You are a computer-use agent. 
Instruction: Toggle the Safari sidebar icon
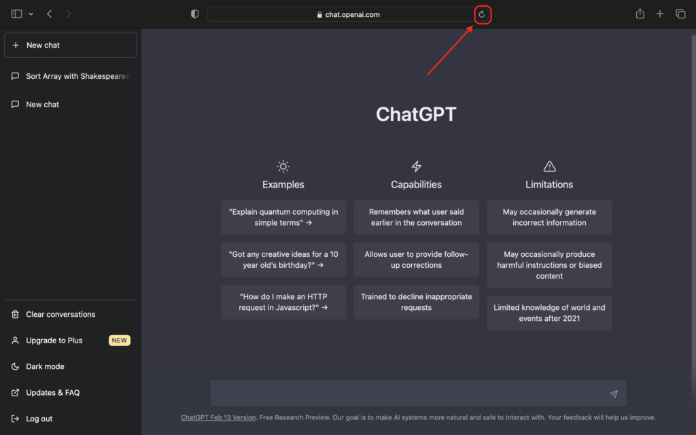click(x=17, y=14)
